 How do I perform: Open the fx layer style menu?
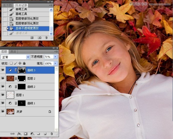click(x=19, y=134)
